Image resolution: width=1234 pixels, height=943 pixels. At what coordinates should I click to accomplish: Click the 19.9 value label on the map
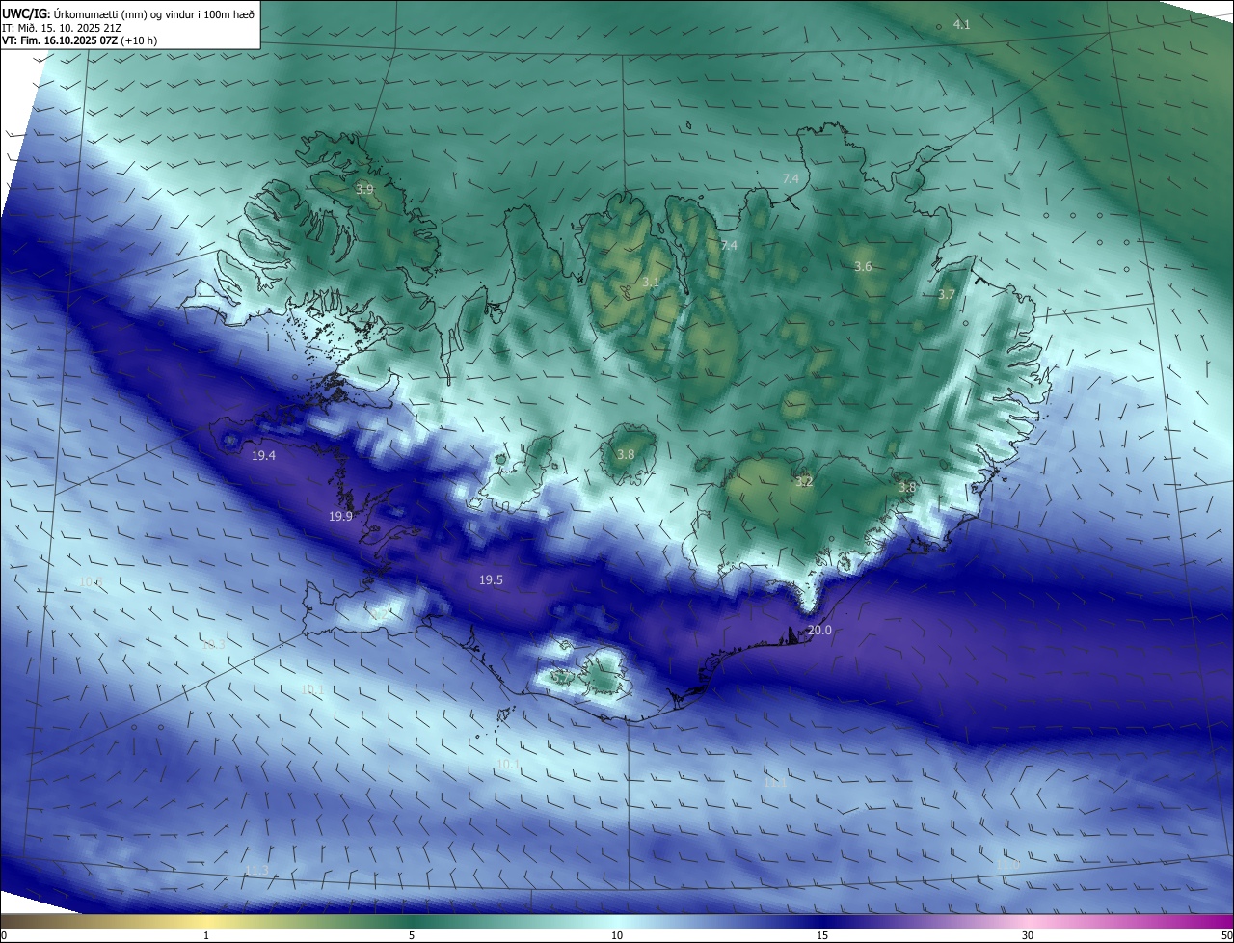[x=340, y=517]
